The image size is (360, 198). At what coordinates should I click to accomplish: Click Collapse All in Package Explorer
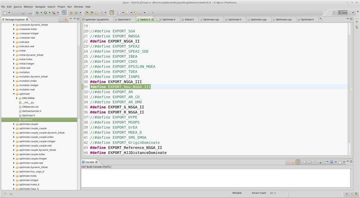click(x=61, y=20)
